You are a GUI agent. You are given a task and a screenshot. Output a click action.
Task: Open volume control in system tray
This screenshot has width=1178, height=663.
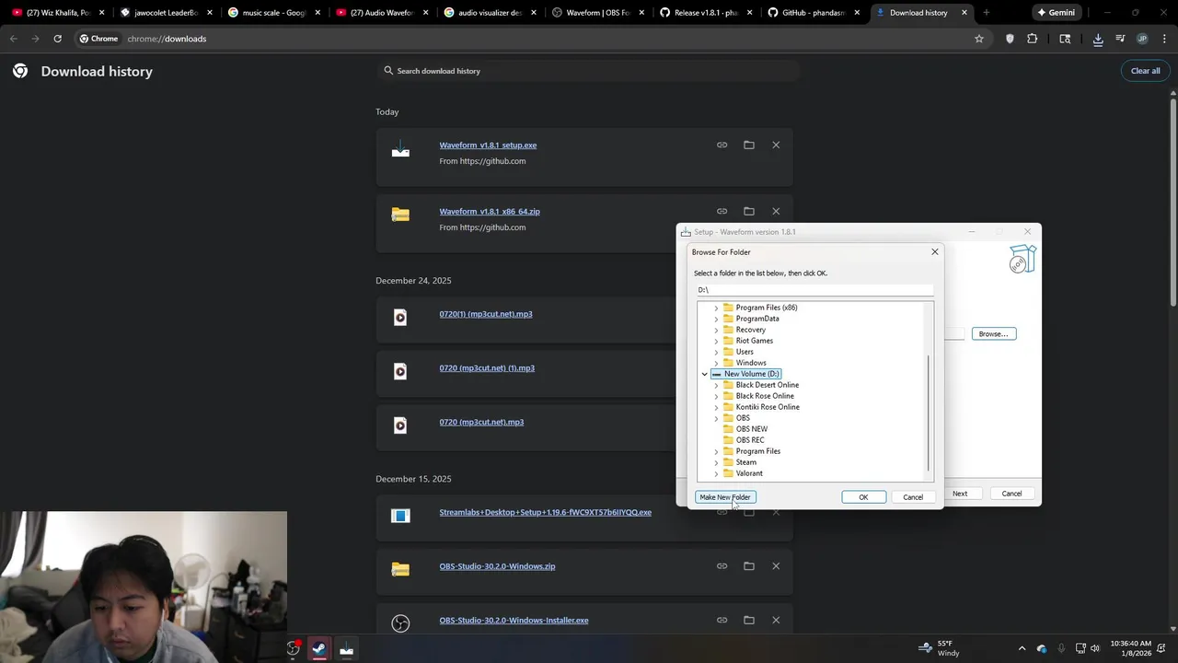coord(1094,648)
